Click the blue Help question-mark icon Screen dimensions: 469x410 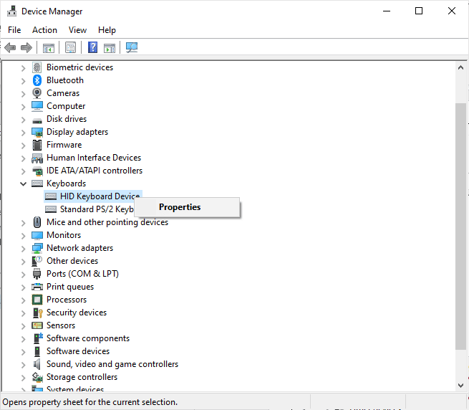tap(92, 47)
